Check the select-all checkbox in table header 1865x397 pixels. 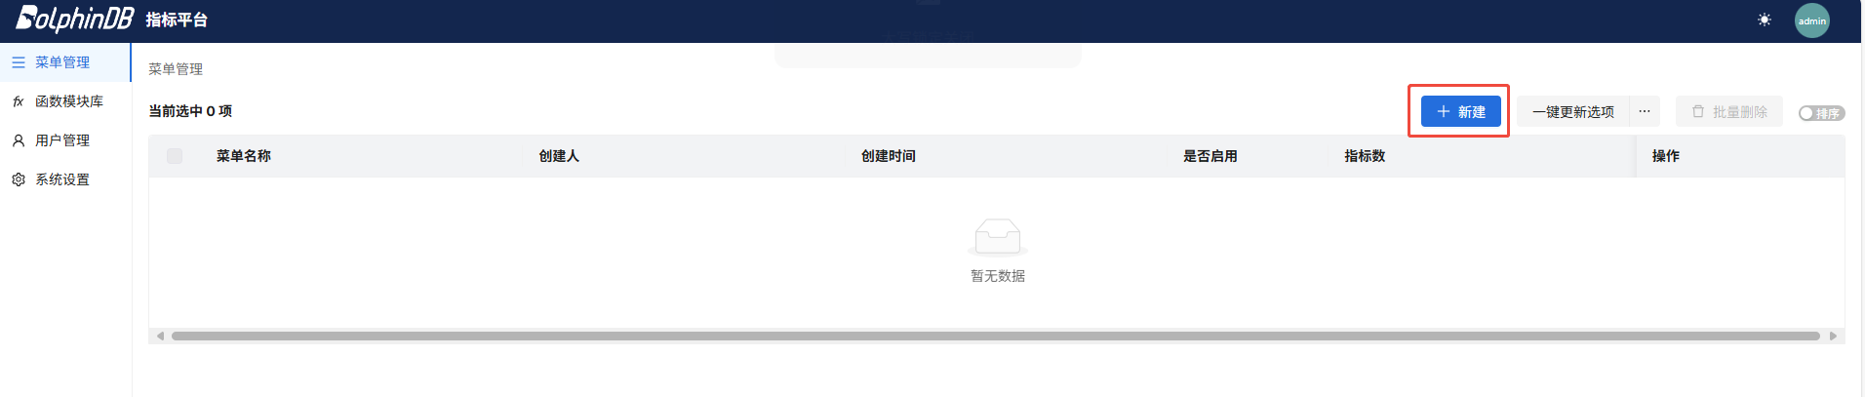click(x=175, y=156)
